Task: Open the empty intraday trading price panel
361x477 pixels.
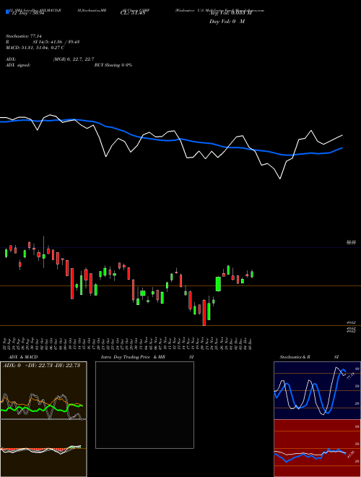Action: (x=144, y=405)
